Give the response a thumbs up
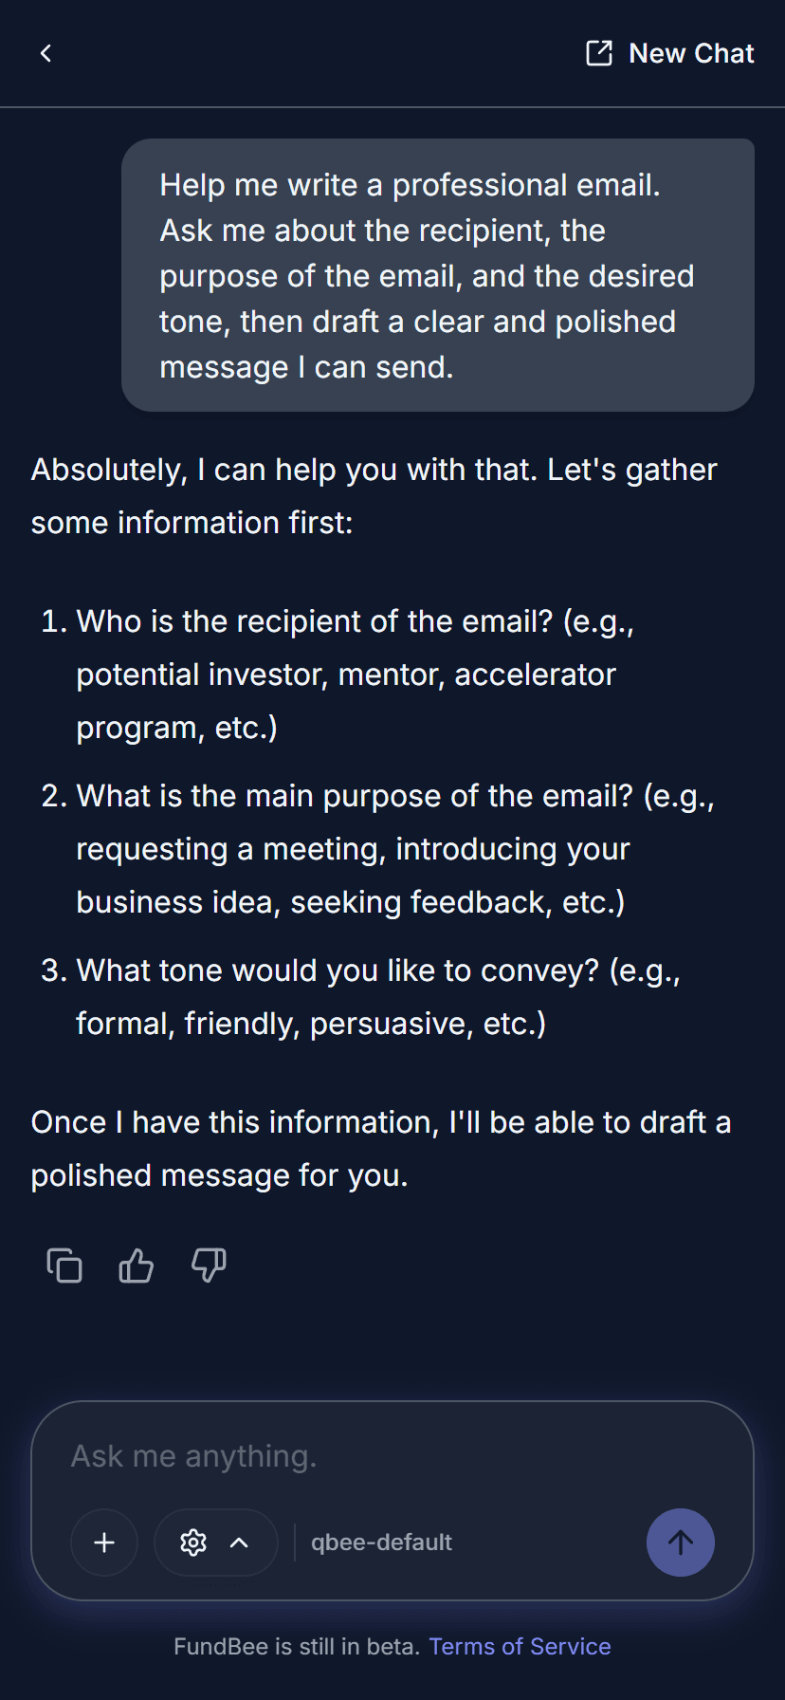This screenshot has height=1700, width=785. [137, 1266]
